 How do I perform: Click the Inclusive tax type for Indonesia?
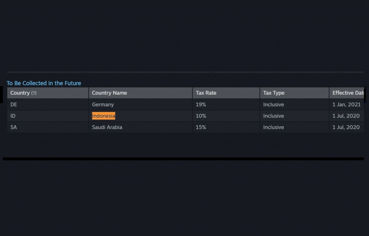pos(273,116)
